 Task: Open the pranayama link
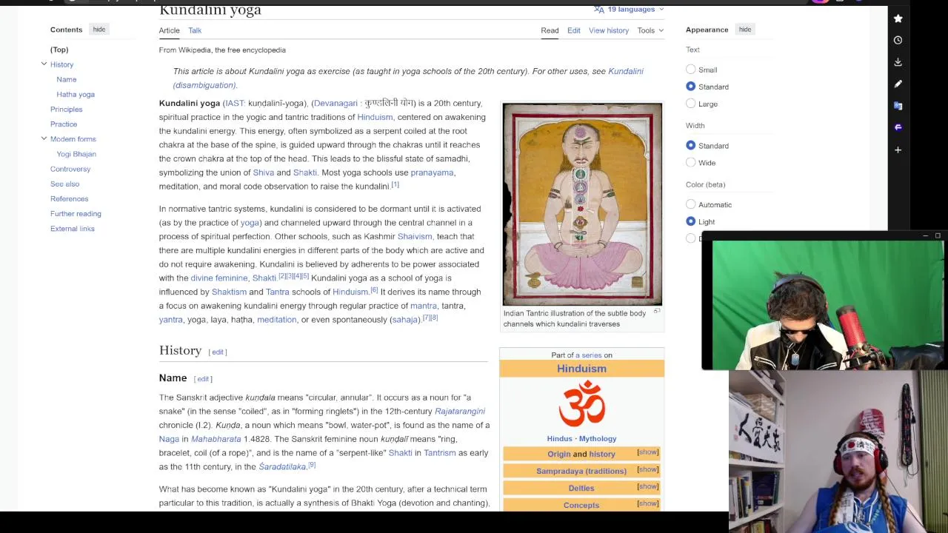click(x=432, y=172)
